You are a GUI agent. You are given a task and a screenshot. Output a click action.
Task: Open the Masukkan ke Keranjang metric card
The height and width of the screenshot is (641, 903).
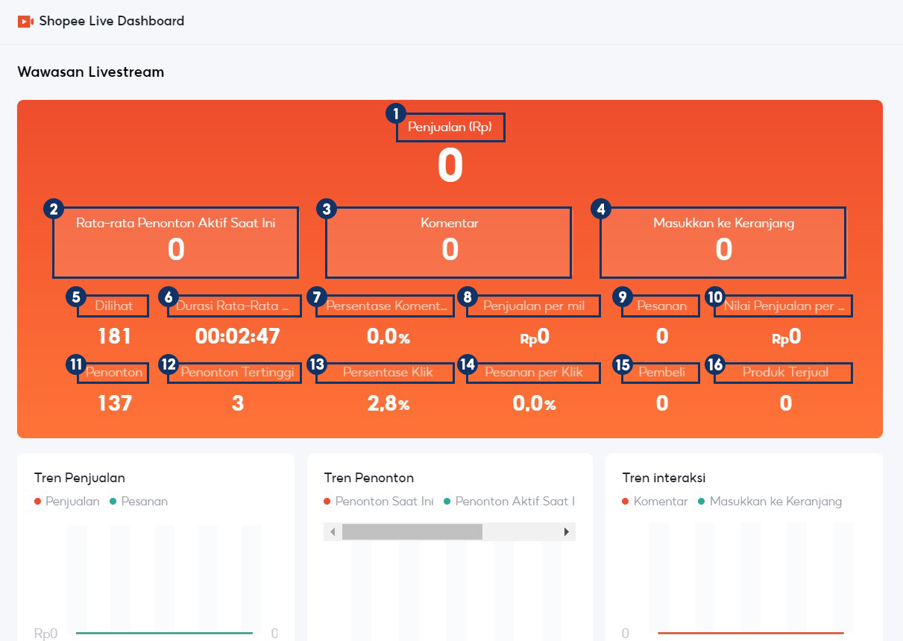pos(723,242)
